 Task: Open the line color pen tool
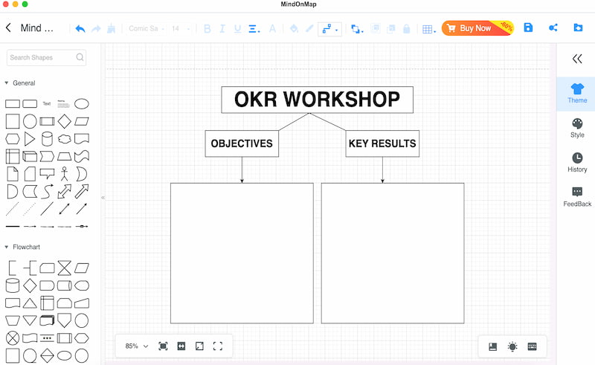pos(309,28)
